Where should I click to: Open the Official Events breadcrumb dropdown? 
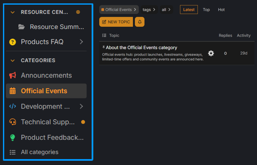tap(119, 10)
